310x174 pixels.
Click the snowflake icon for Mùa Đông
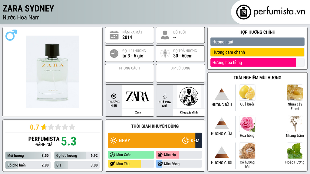coord(160,164)
